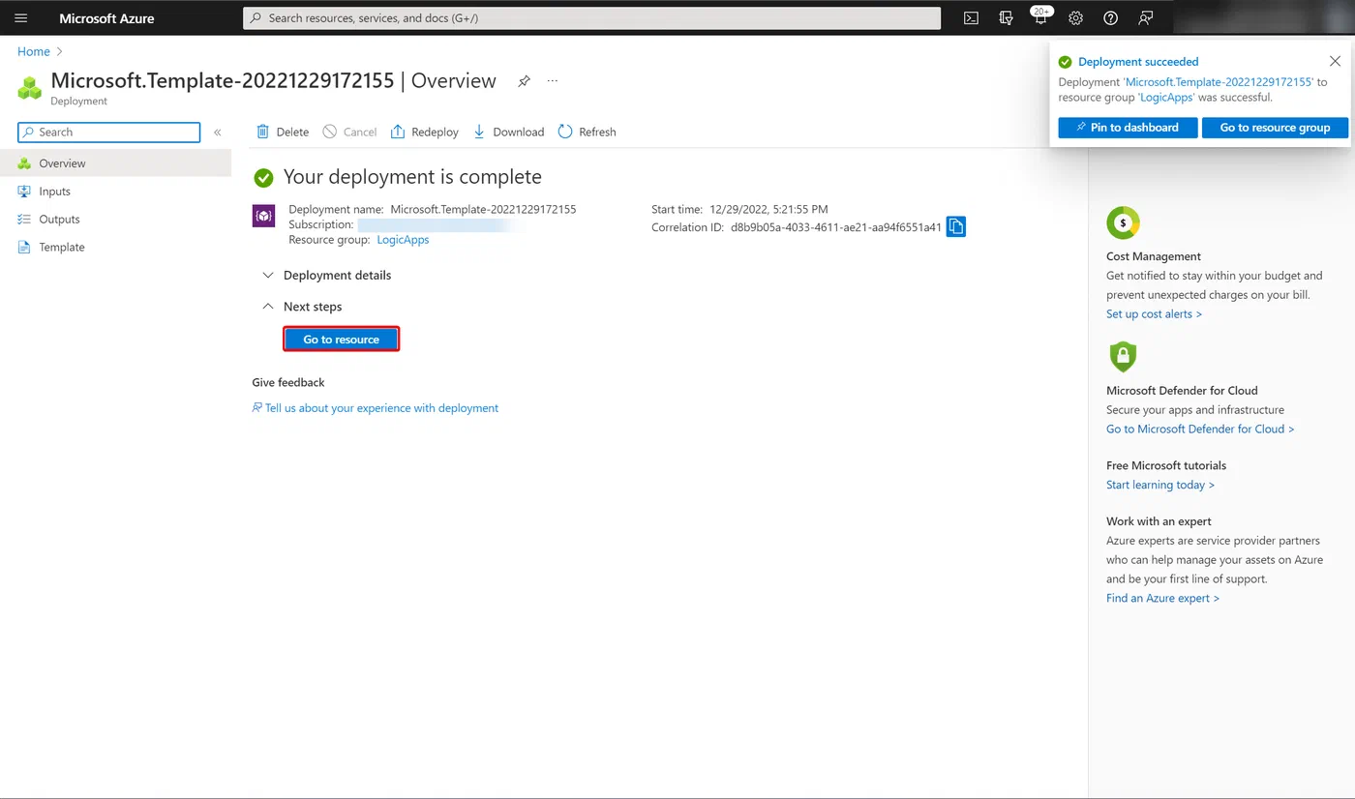
Task: Open the LogicApps resource group link
Action: tap(403, 240)
